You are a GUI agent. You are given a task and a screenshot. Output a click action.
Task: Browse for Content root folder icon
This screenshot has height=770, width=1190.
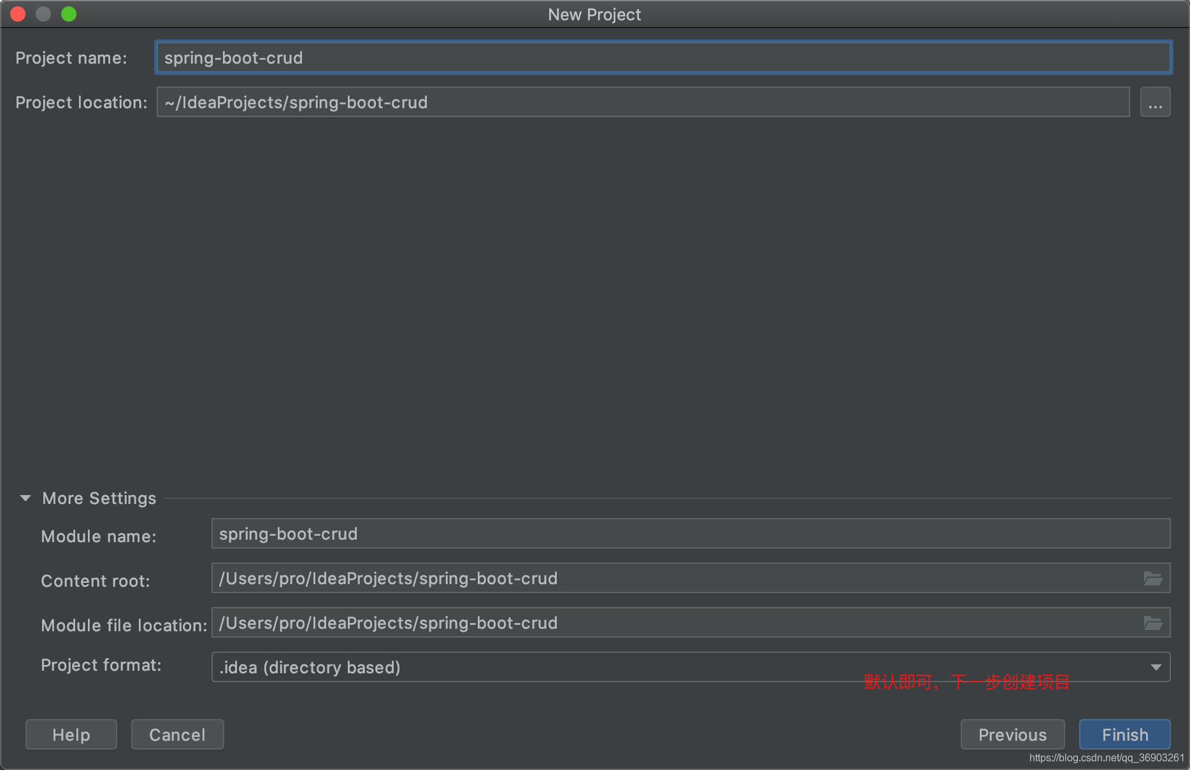[1153, 578]
